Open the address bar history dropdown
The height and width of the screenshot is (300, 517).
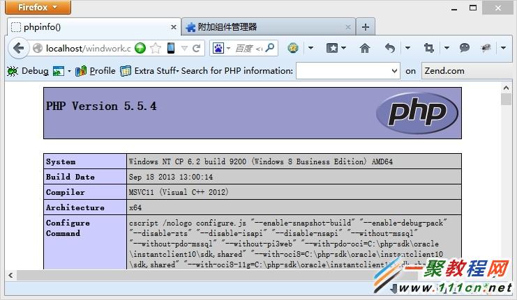click(x=184, y=49)
